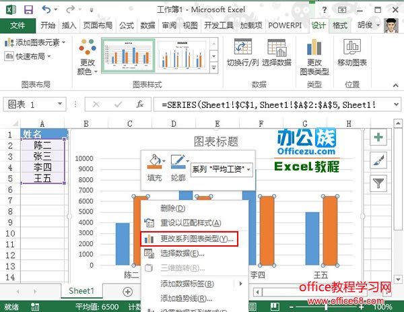Select Sheet1 worksheet tab
Screen dimensions: 404x312
point(81,291)
